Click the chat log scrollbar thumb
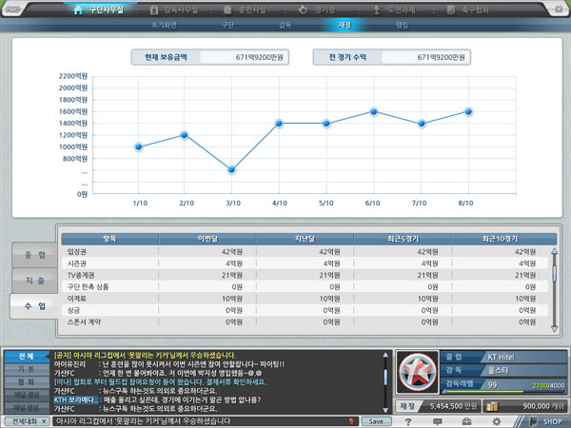571x428 pixels. 385,377
